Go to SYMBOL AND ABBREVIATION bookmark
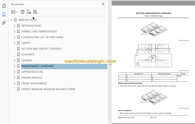The image size is (195, 124). 39,31
